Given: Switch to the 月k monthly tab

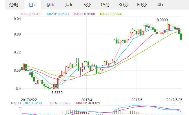Looking at the screenshot, I should pyautogui.click(x=69, y=5).
